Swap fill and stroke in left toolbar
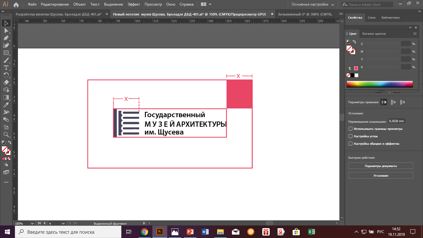This screenshot has height=238, width=423. coord(10,143)
